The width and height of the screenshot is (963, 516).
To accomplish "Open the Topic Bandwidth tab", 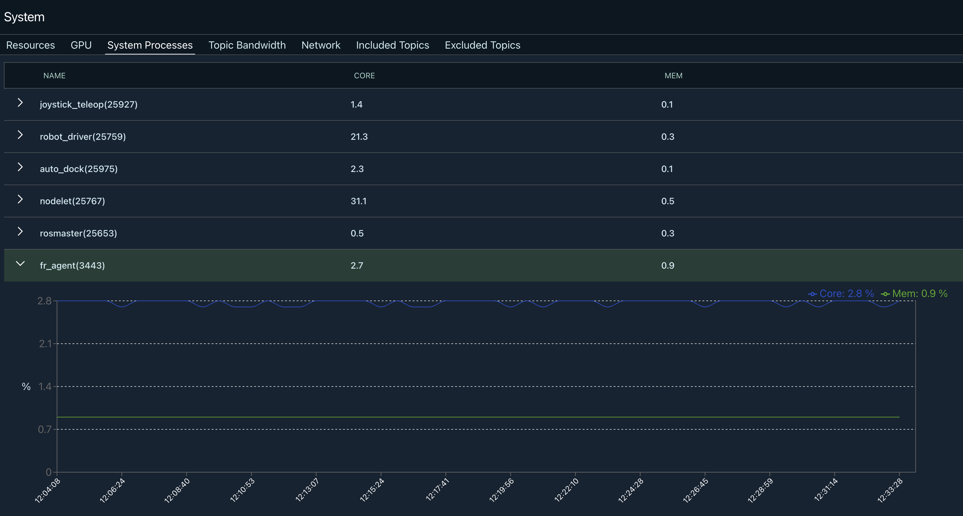I will (x=247, y=45).
